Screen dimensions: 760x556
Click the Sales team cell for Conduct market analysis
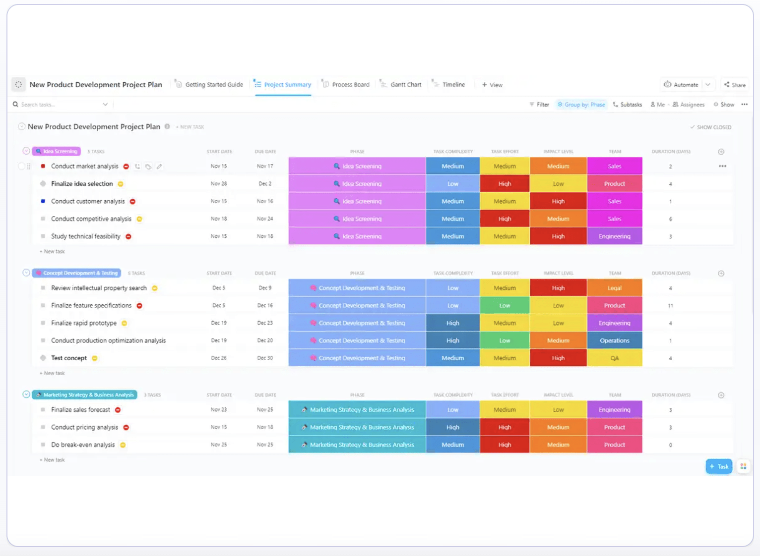pos(615,166)
